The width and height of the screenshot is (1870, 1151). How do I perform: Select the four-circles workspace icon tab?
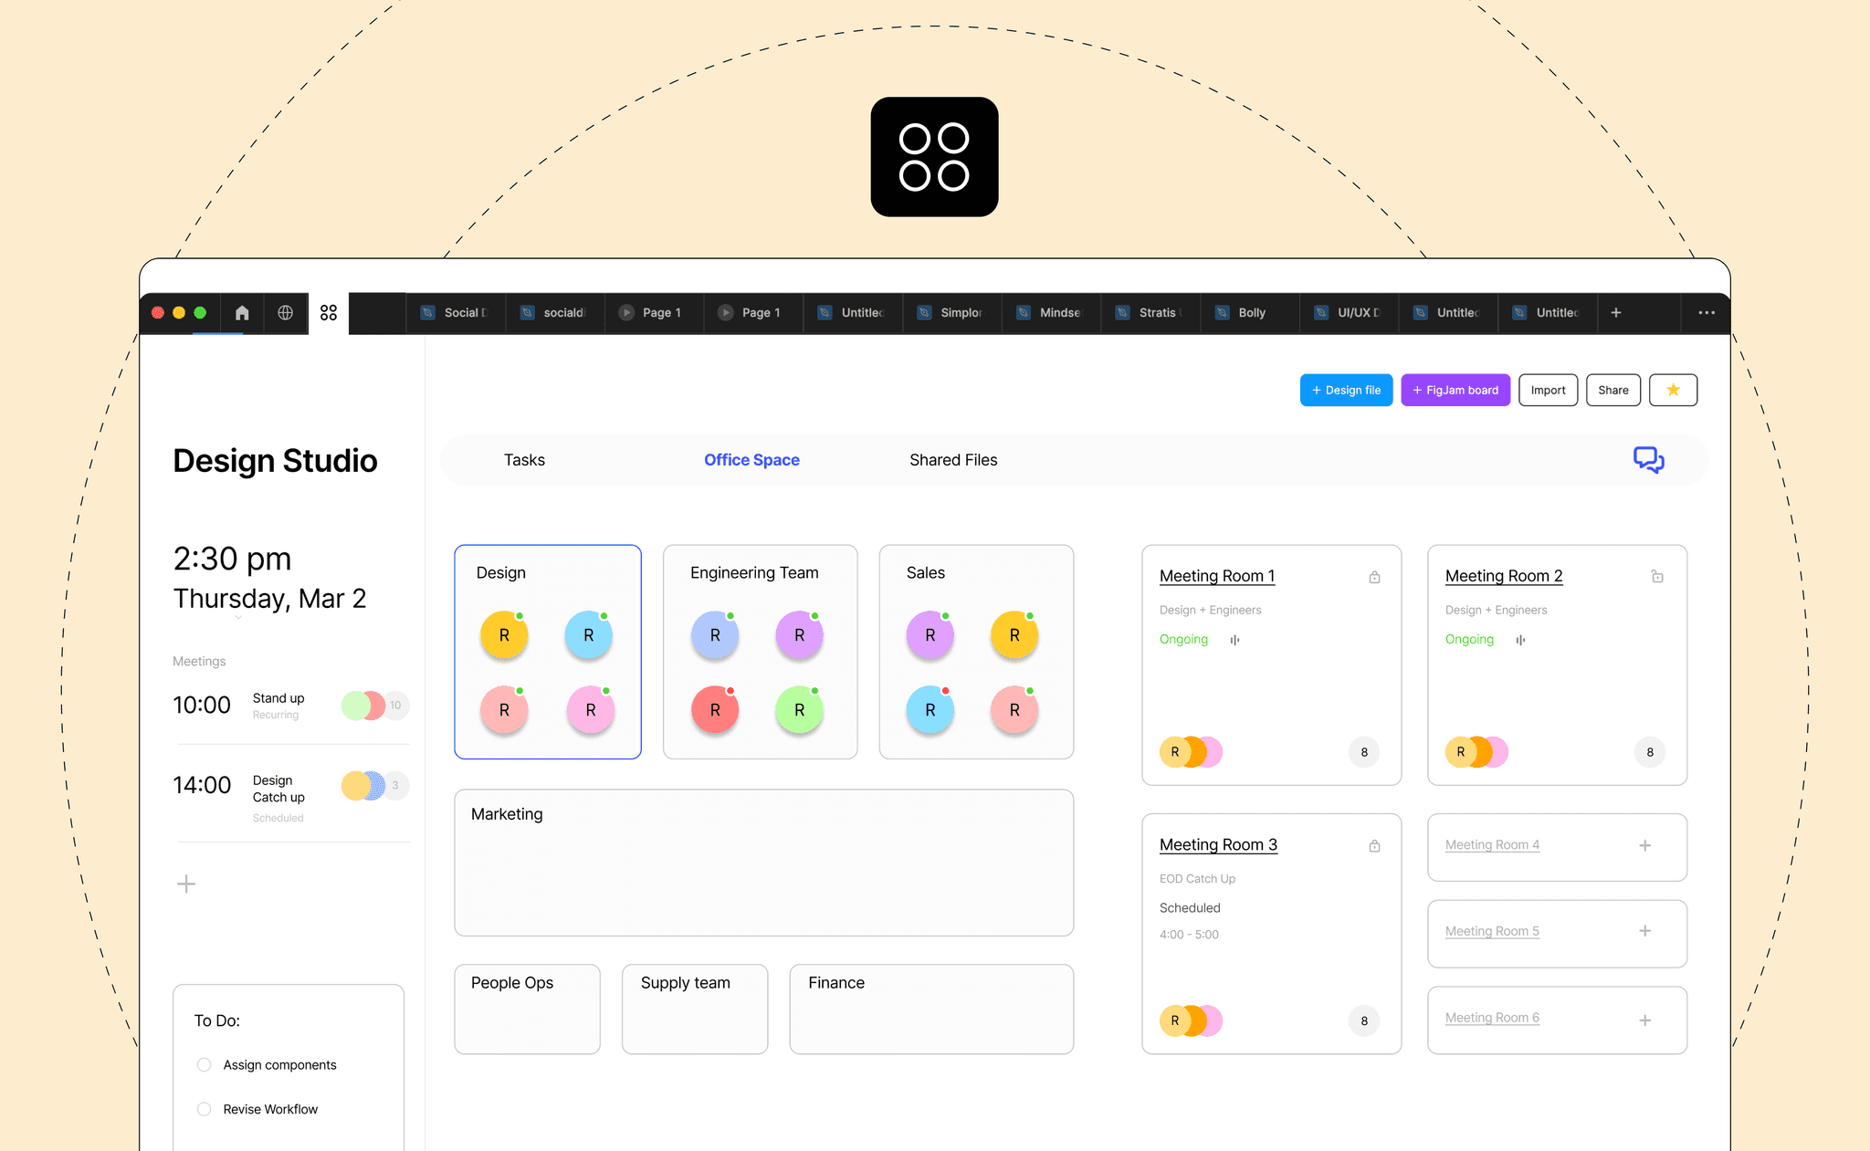329,313
